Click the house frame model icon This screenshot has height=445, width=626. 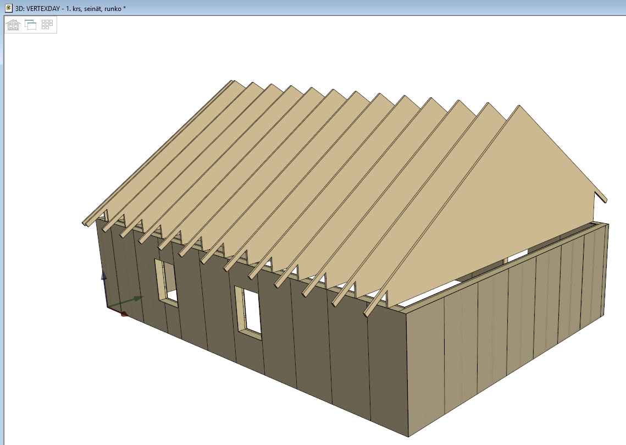pyautogui.click(x=13, y=25)
